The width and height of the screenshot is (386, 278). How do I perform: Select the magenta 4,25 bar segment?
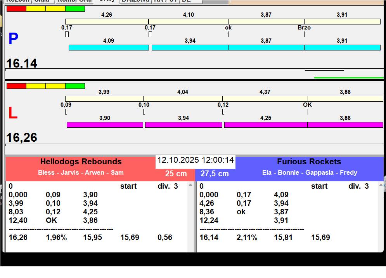[x=266, y=125]
